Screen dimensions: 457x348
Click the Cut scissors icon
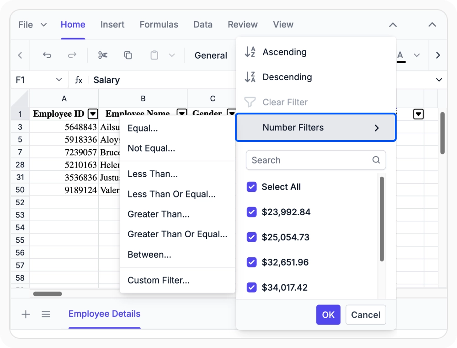[102, 55]
